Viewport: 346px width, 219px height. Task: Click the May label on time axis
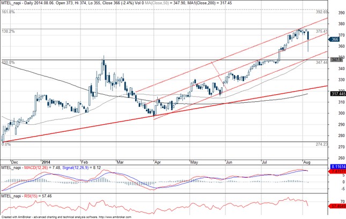[x=194, y=162]
